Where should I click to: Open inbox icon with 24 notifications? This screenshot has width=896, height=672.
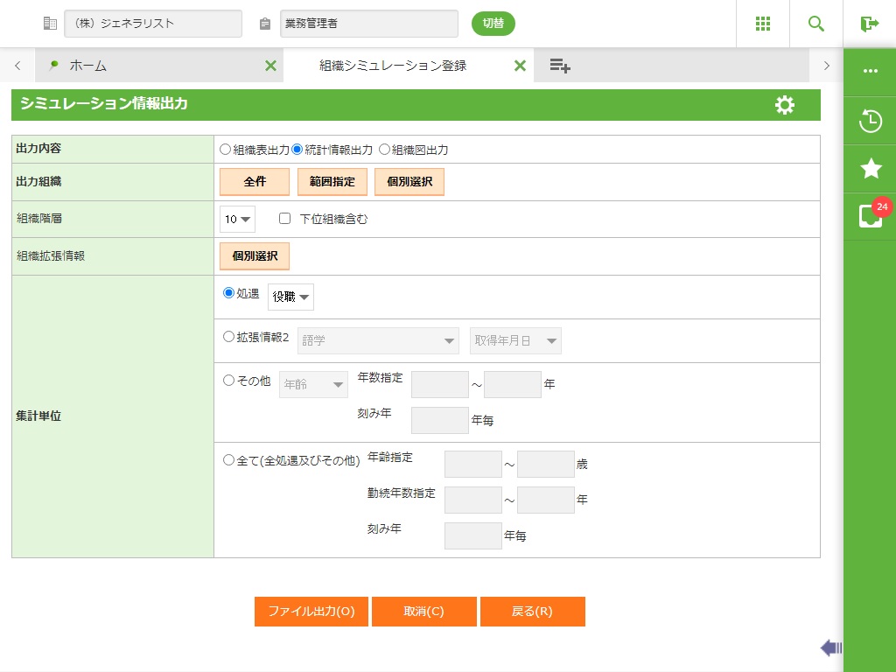(870, 216)
